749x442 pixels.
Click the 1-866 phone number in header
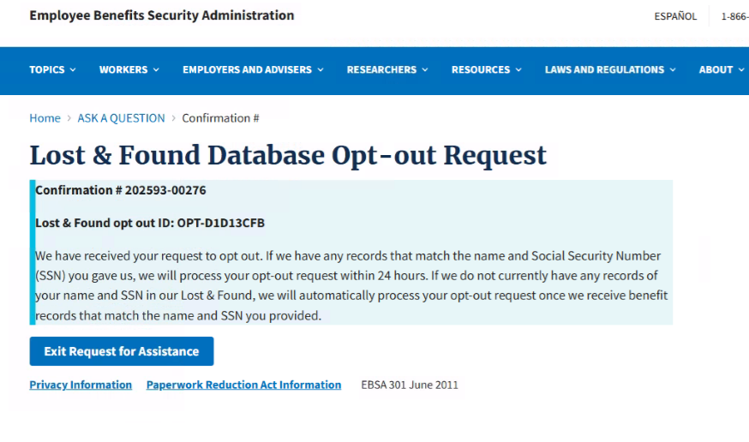click(x=734, y=16)
